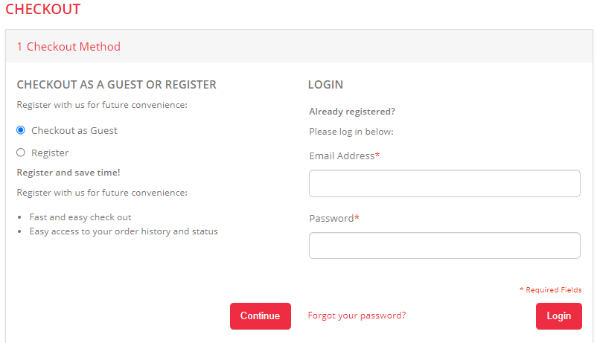Click the 'Checkout as Guest' label text
597x343 pixels.
pyautogui.click(x=74, y=130)
